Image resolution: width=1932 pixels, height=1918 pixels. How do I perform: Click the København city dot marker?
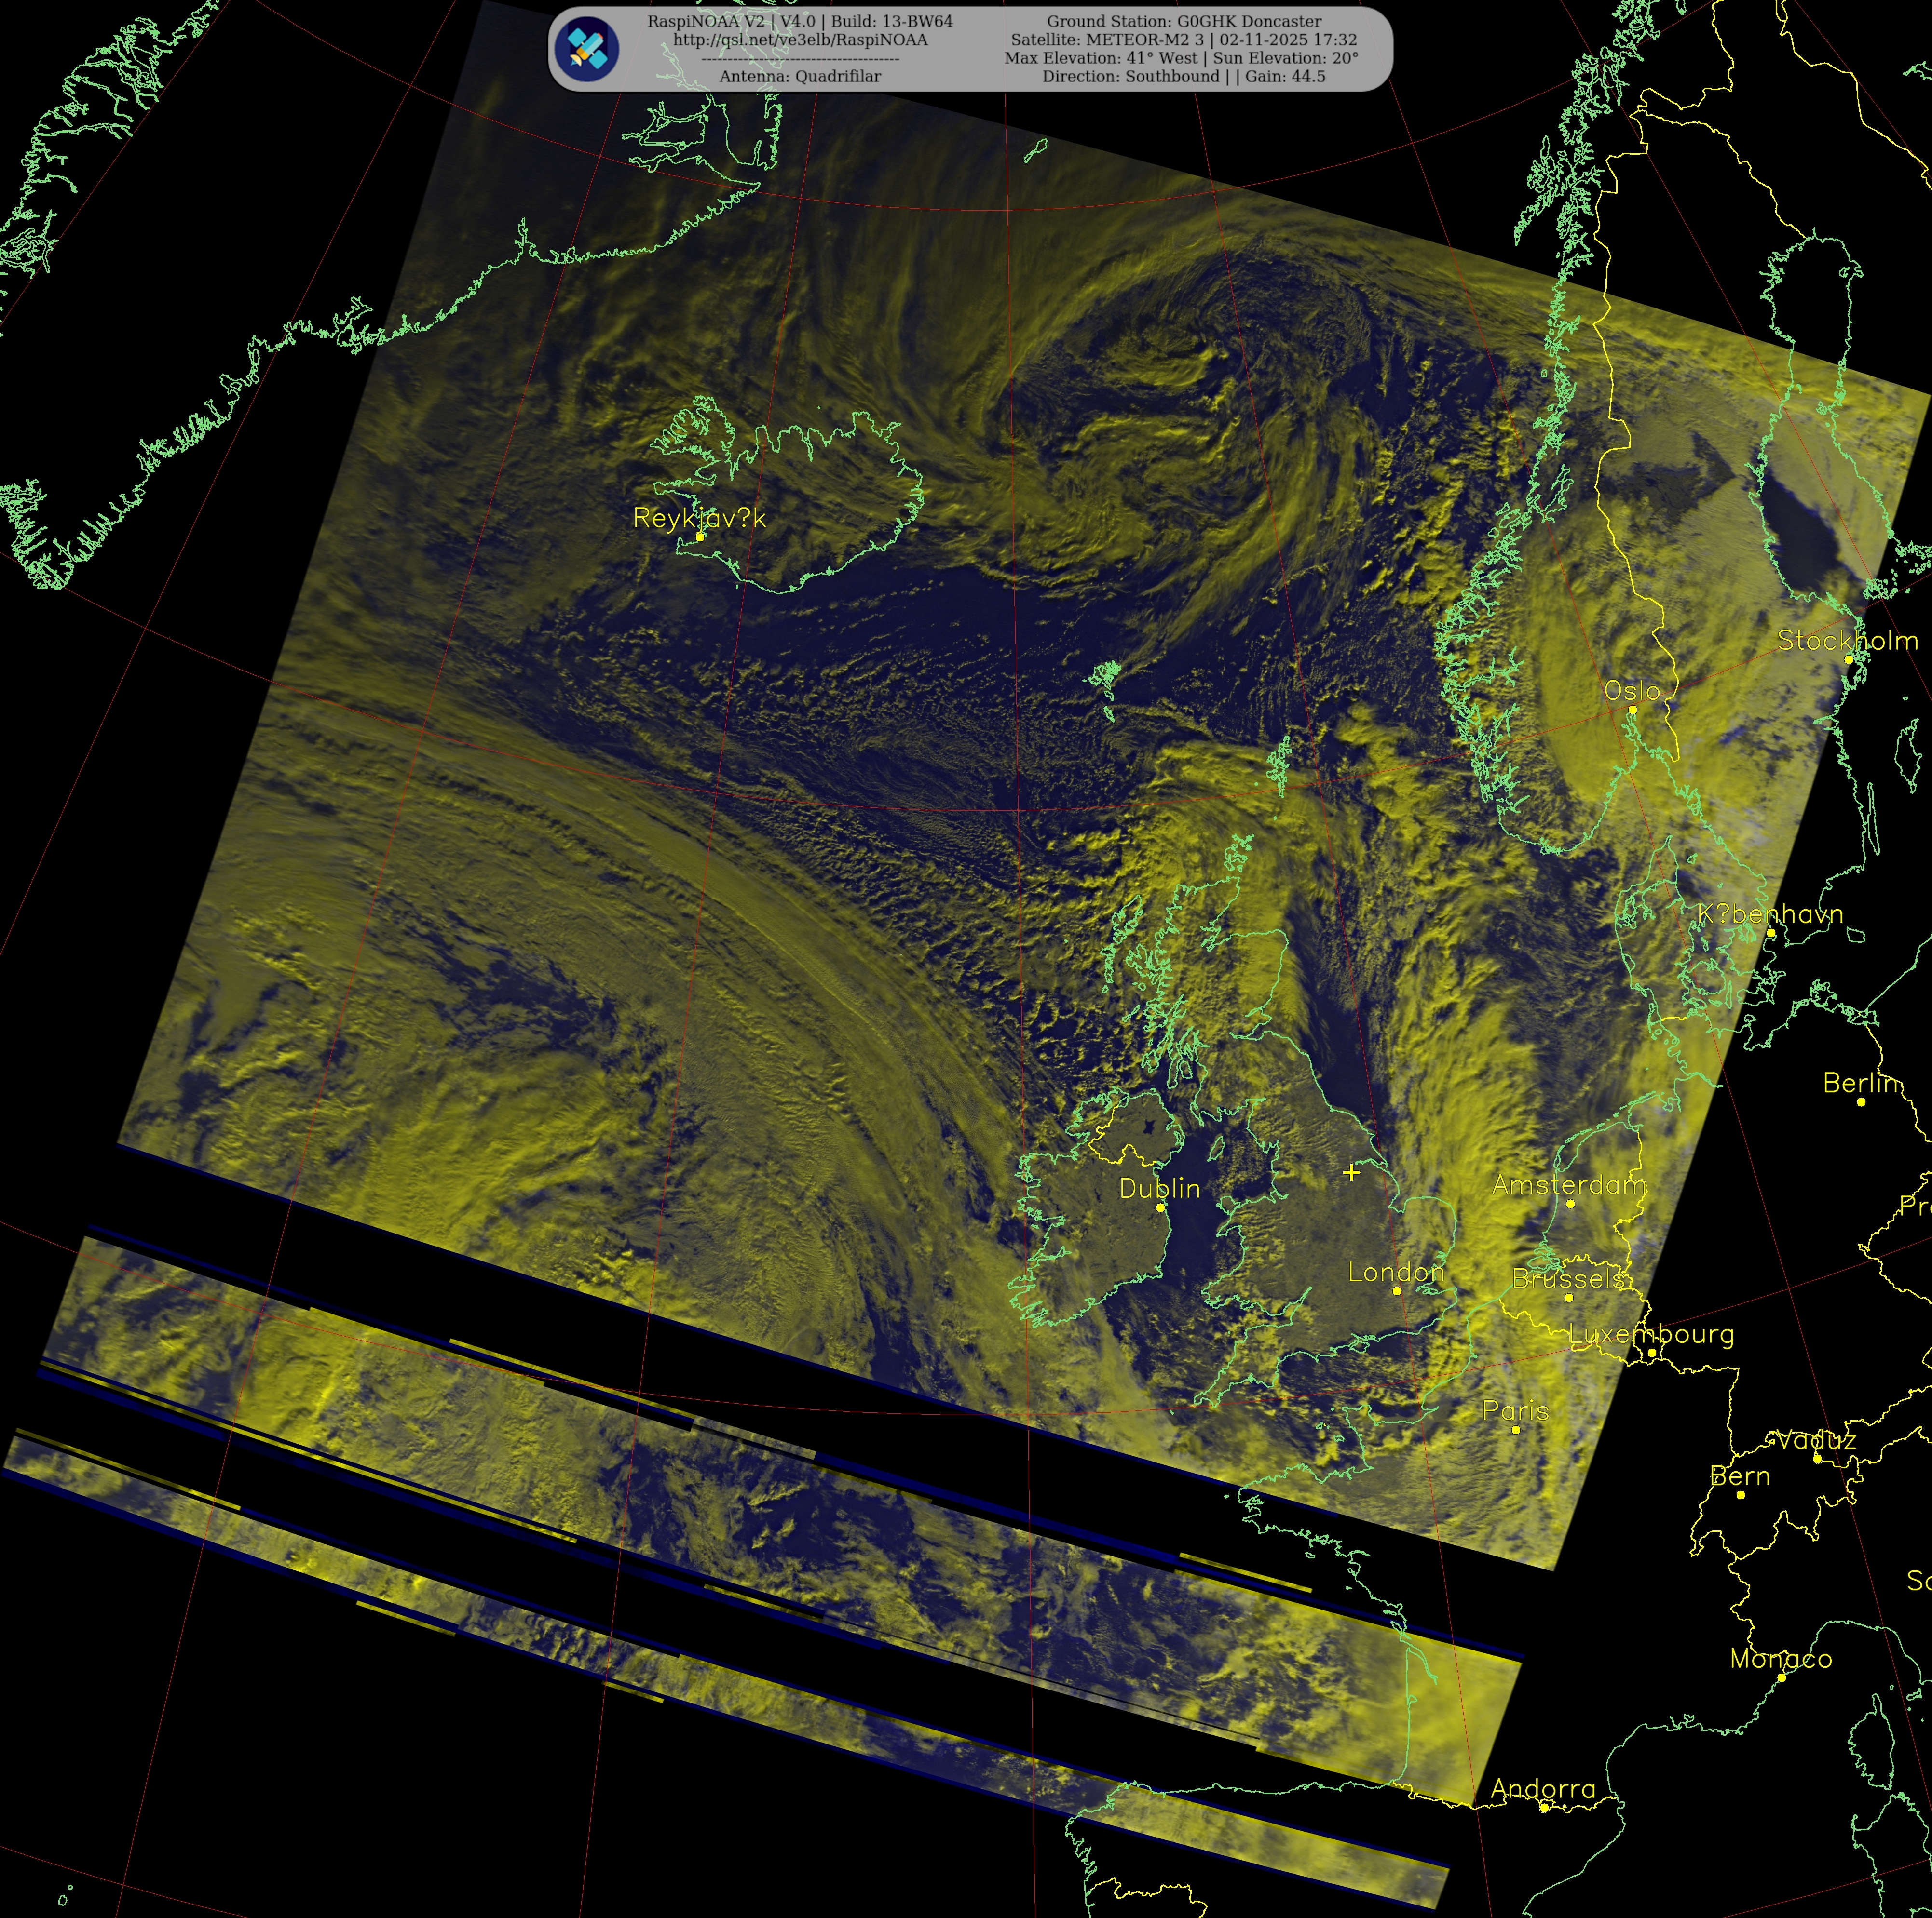point(1770,934)
